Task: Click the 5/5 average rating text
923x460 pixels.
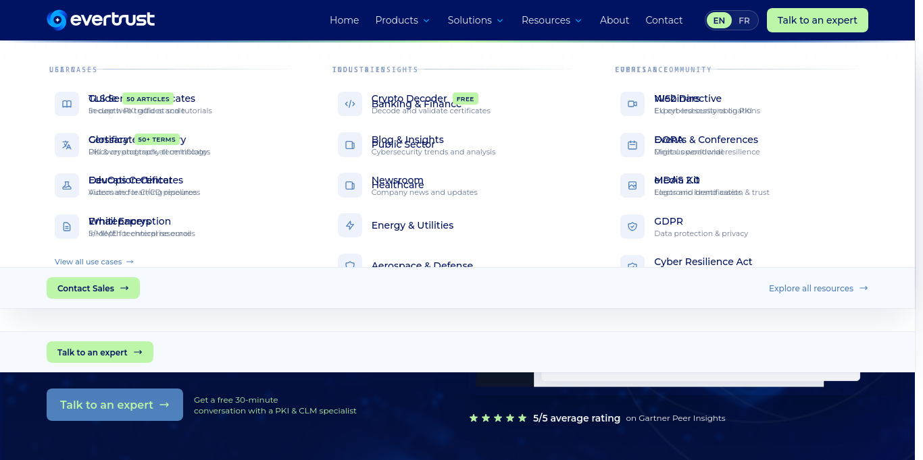Action: tap(576, 418)
